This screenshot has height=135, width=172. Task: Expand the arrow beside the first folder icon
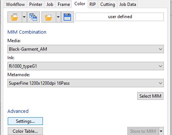click(x=24, y=17)
